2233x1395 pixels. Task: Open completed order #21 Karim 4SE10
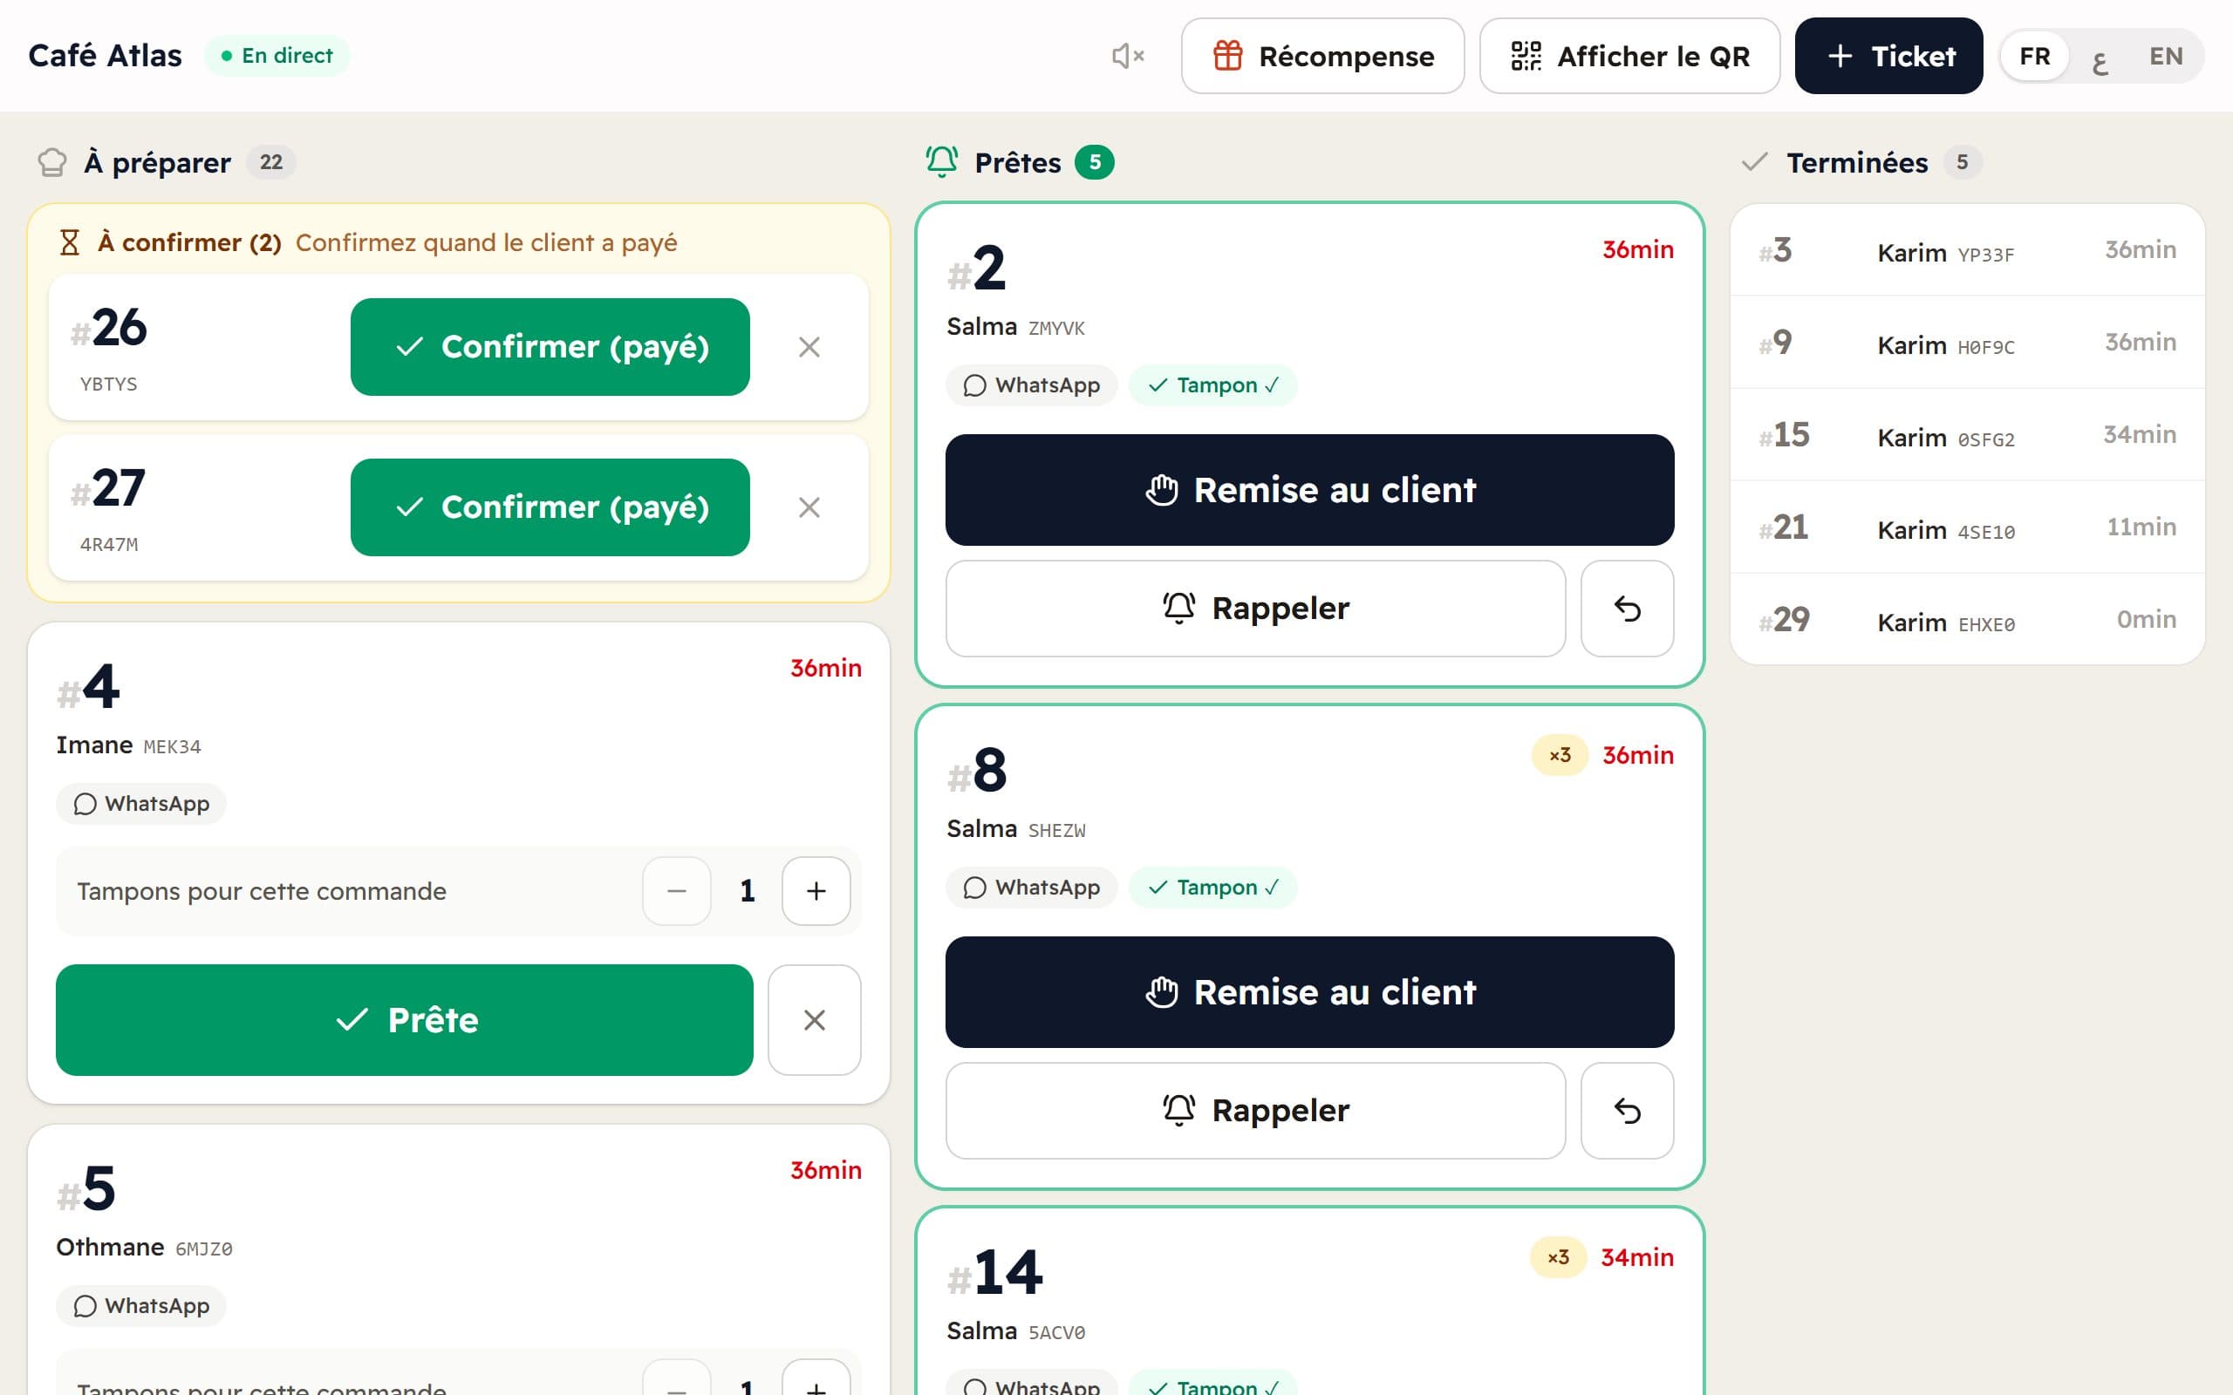pyautogui.click(x=1967, y=527)
